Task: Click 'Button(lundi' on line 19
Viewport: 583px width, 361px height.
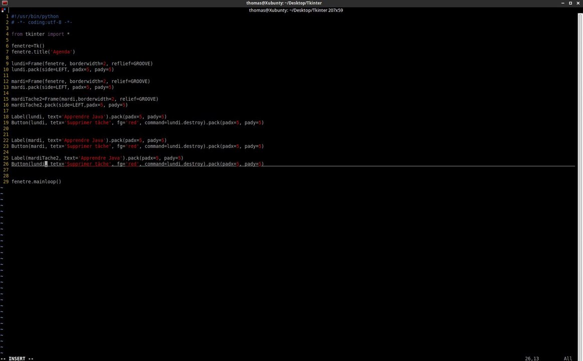Action: click(28, 123)
